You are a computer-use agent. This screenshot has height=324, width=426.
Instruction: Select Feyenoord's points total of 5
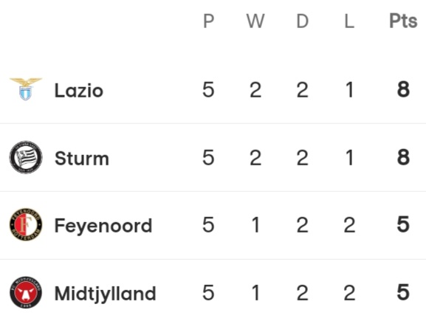403,224
